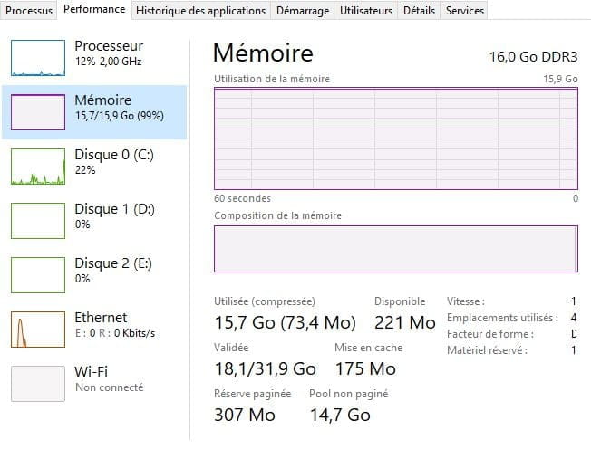Viewport: 591px width, 449px height.
Task: Select the Performance tab
Action: pos(95,10)
